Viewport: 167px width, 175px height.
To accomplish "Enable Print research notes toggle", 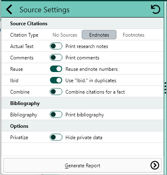I will 56,46.
